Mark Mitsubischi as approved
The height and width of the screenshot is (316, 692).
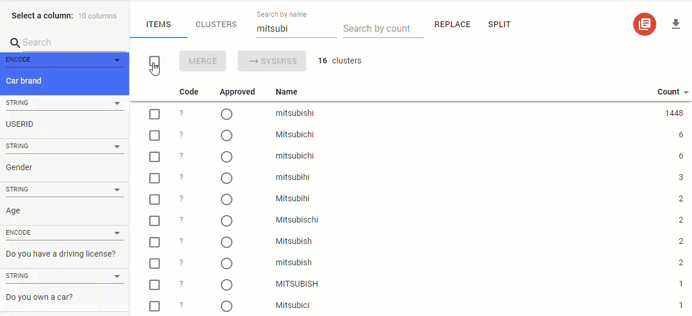227,221
